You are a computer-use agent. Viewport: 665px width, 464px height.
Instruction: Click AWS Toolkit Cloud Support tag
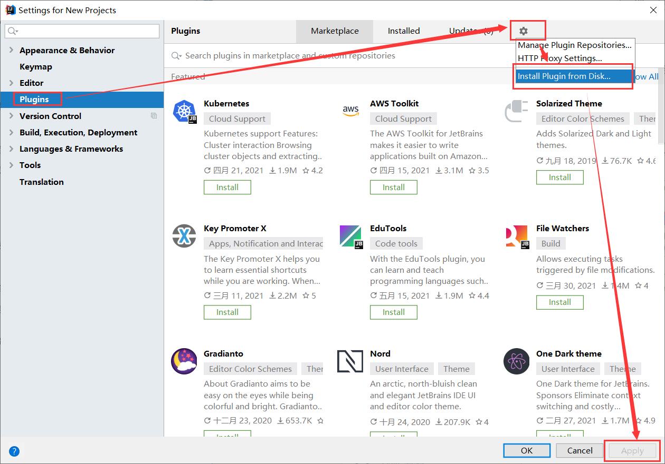pyautogui.click(x=404, y=119)
